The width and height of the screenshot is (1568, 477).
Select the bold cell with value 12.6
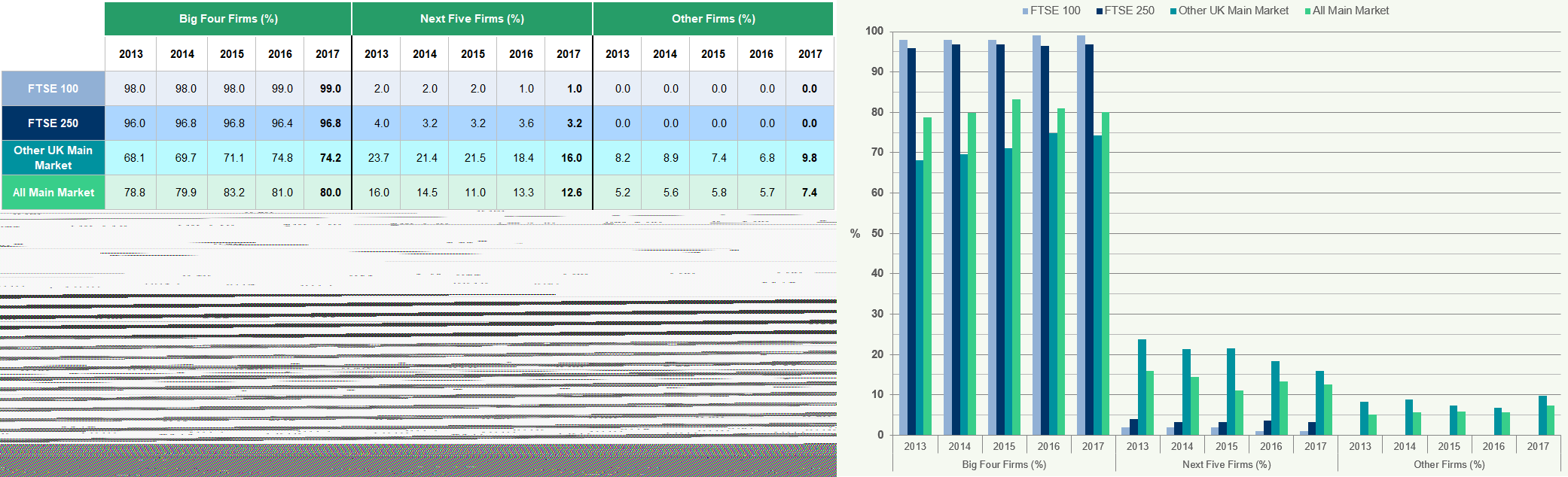point(569,193)
